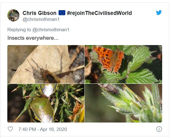Click the dark insect on hairy buds
The width and height of the screenshot is (172, 138).
pos(109,89)
